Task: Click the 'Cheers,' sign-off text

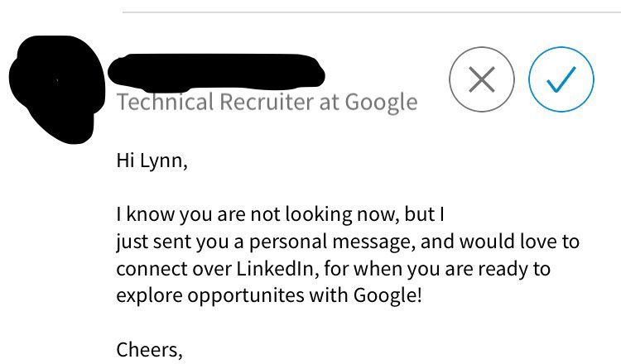Action: 149,349
